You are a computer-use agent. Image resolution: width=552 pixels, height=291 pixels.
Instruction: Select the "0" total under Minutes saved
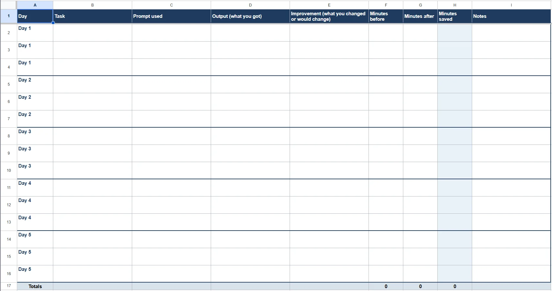click(455, 286)
